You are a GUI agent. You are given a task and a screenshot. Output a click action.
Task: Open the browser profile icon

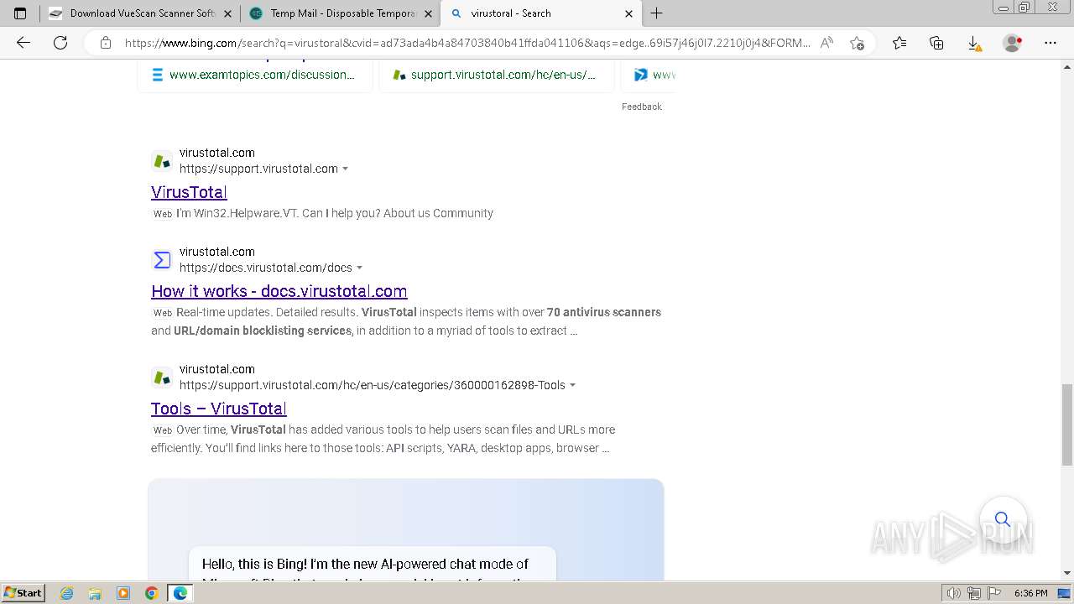click(x=1013, y=43)
